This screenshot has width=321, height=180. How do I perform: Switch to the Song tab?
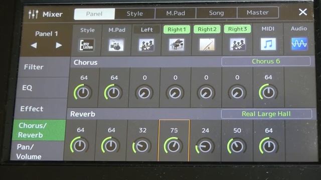(216, 13)
